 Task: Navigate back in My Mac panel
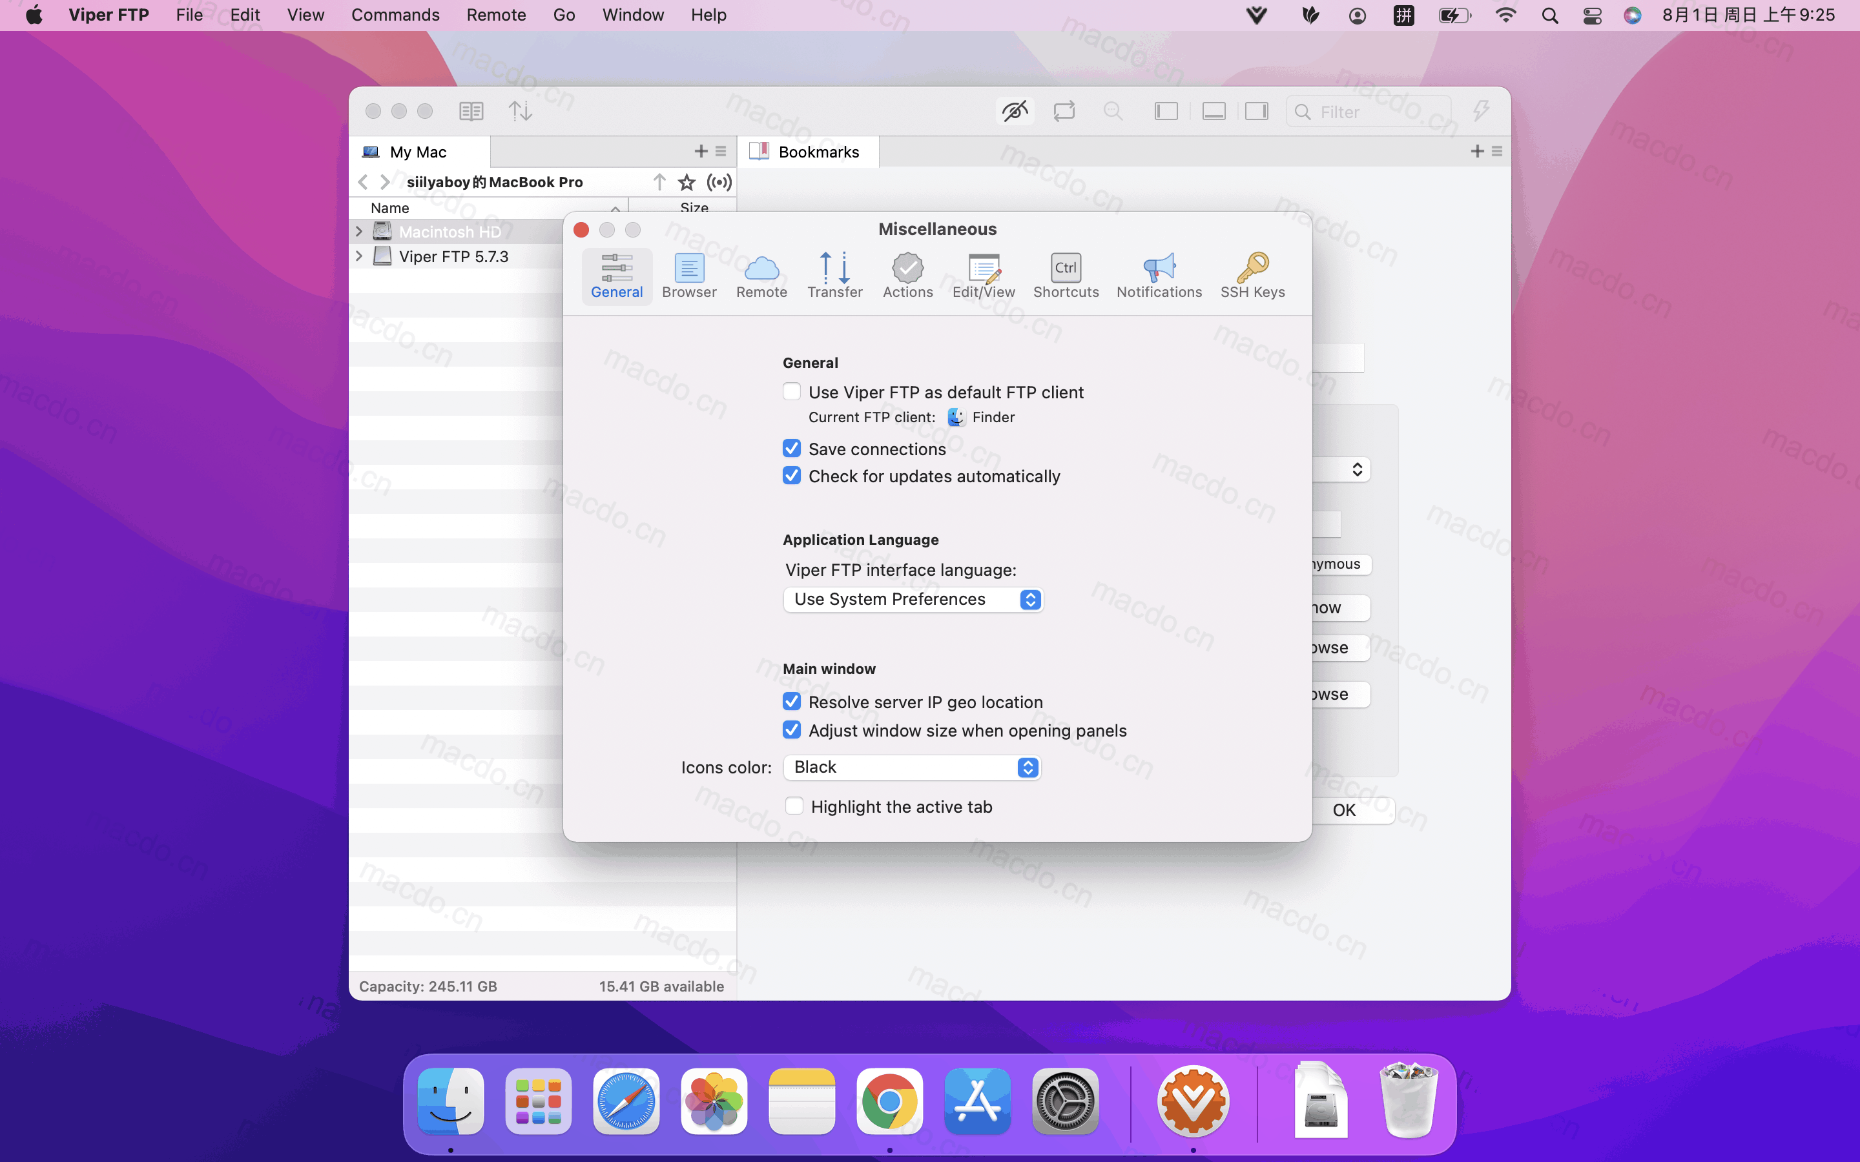[x=363, y=182]
